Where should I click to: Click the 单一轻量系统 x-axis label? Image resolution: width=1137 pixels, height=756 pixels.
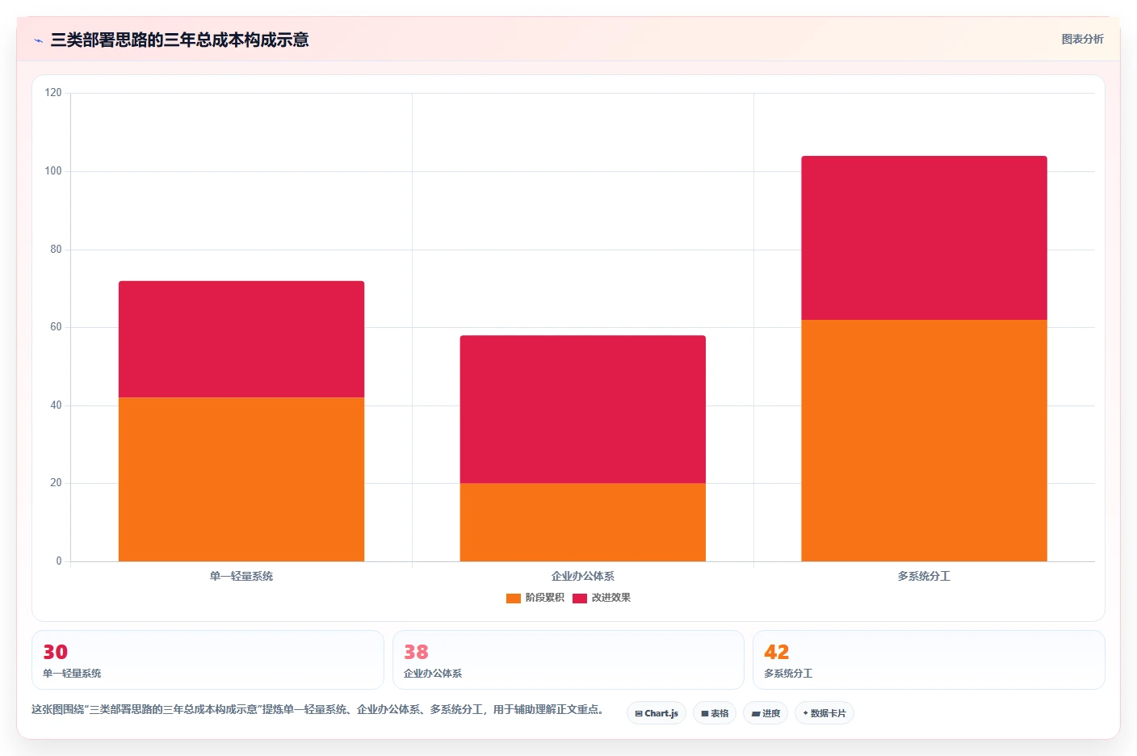(241, 577)
